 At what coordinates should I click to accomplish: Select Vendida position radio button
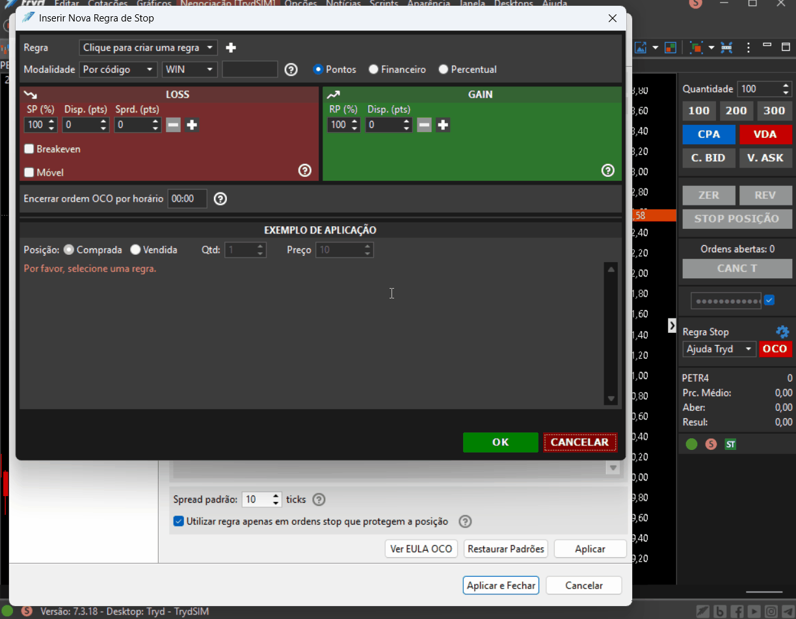pos(135,250)
